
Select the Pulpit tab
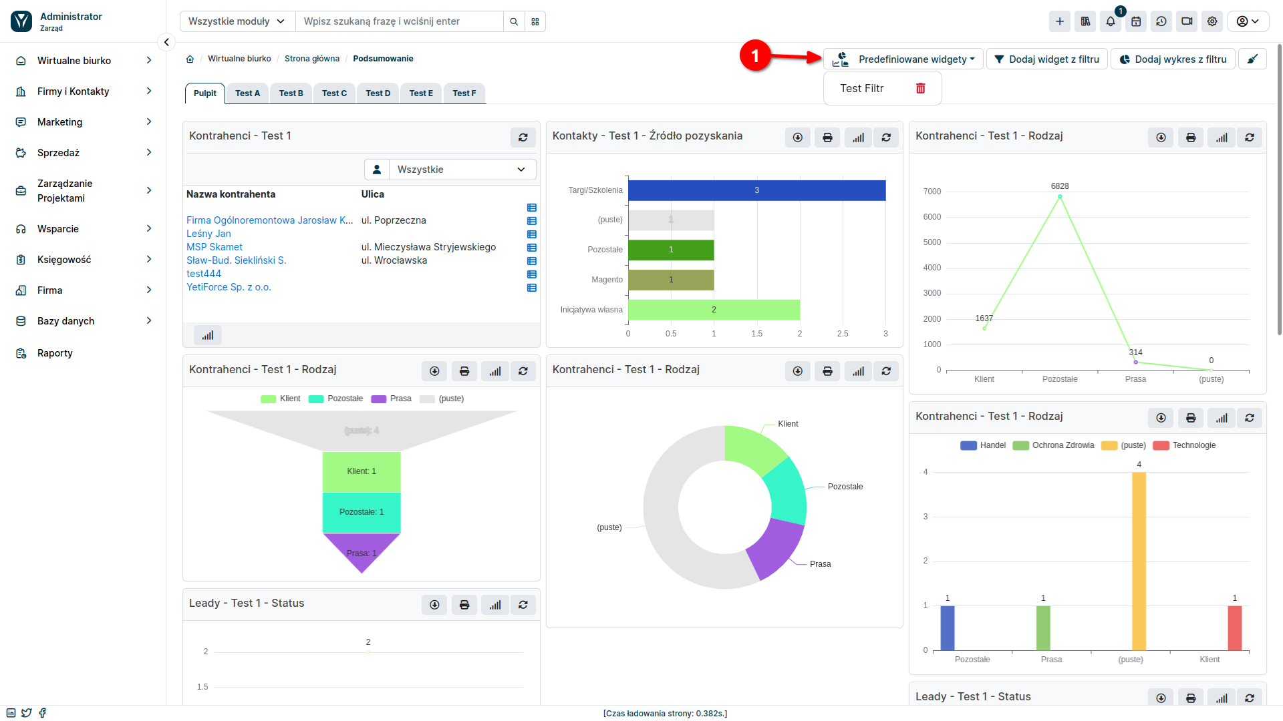[x=205, y=93]
